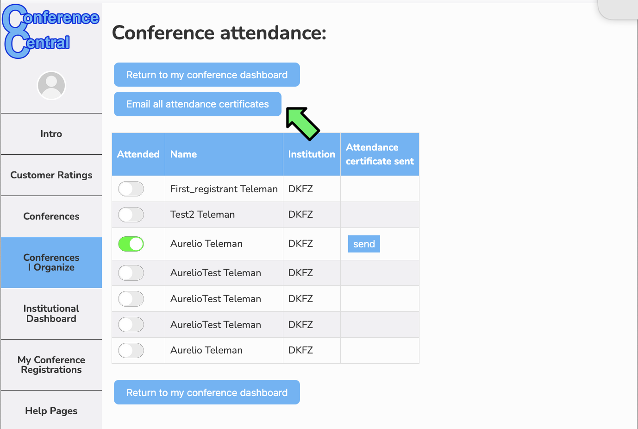Click top Return to my conference dashboard

point(207,75)
